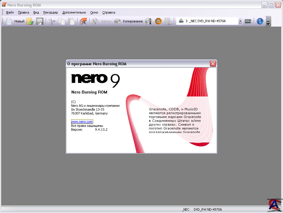This screenshot has width=283, height=213.
Task: Open the Справка menu
Action: tap(108, 12)
